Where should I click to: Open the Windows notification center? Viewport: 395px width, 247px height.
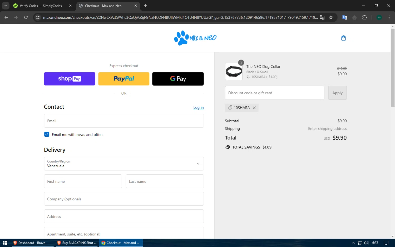click(x=386, y=243)
